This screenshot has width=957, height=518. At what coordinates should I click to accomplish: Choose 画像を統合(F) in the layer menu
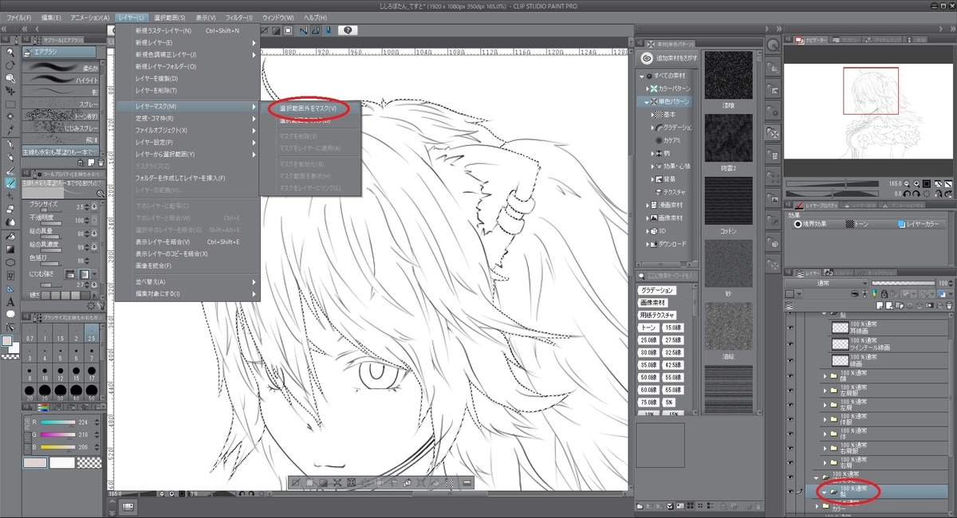coord(154,265)
